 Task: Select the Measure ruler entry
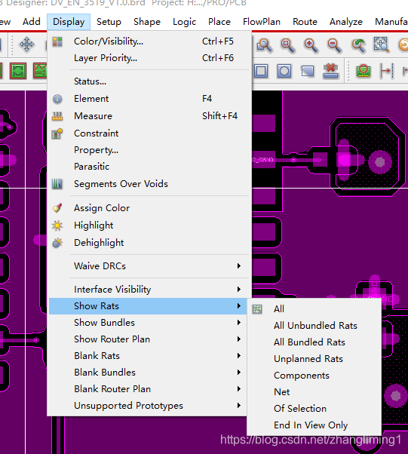pyautogui.click(x=149, y=116)
